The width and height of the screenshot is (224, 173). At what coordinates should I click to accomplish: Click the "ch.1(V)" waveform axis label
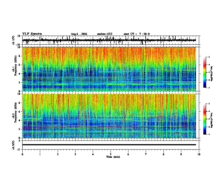(14, 40)
